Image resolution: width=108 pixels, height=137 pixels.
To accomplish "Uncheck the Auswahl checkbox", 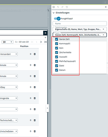I will click(57, 57).
